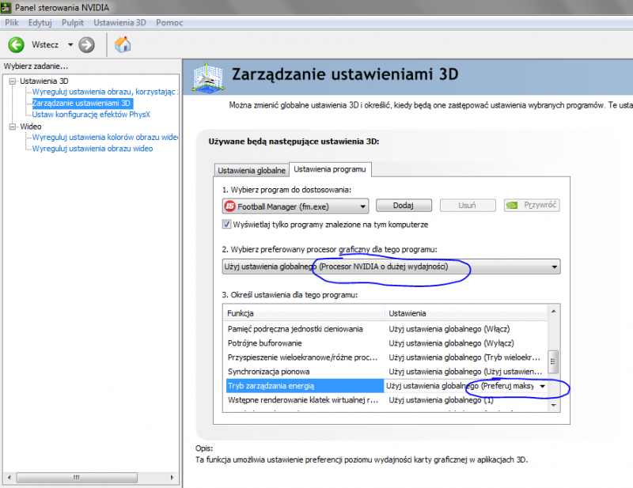Click the Funkcja column header
The image size is (633, 488).
[304, 313]
